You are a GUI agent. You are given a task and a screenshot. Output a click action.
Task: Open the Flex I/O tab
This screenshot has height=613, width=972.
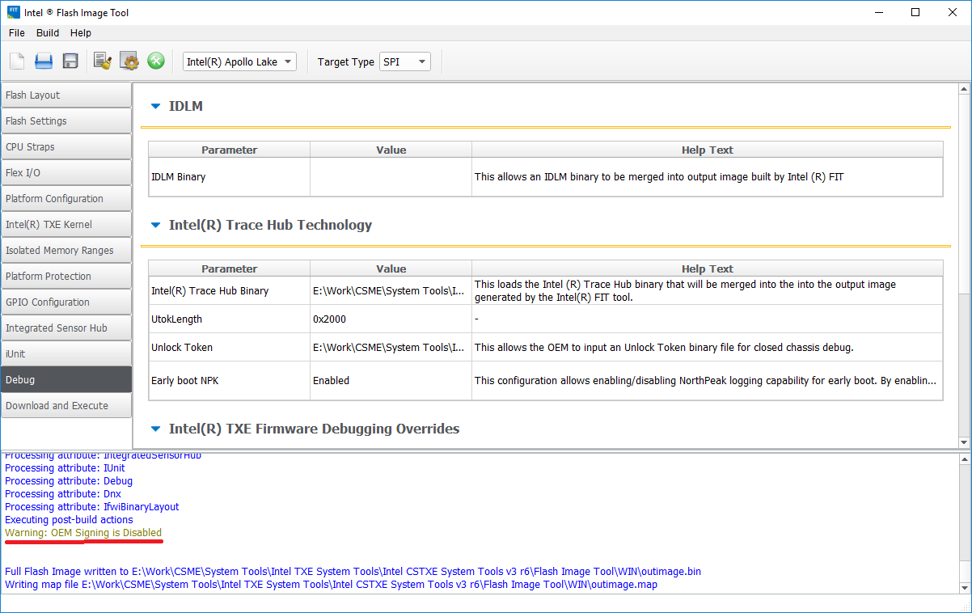coord(66,172)
